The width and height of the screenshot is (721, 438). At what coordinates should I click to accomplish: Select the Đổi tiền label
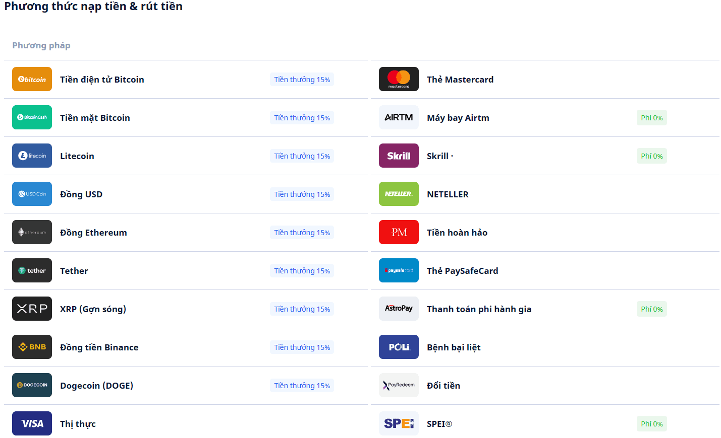coord(443,386)
